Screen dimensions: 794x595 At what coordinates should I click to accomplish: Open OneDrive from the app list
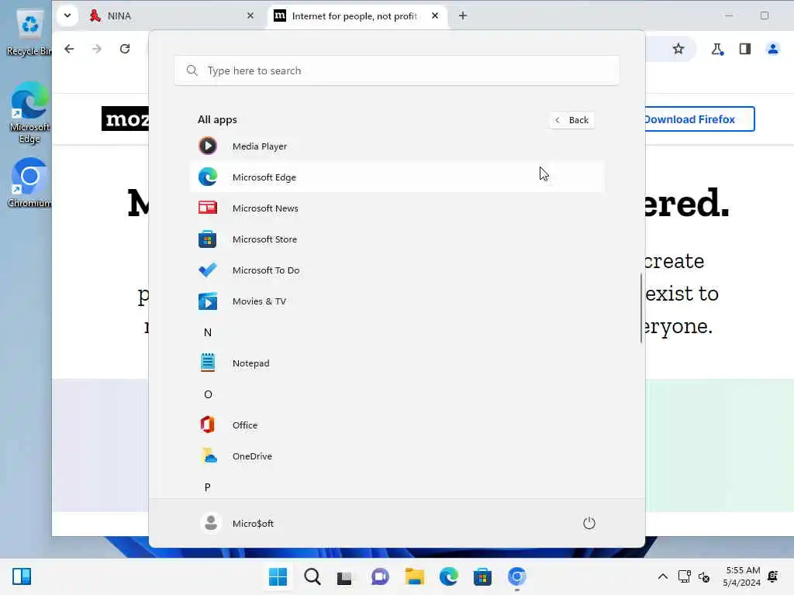point(396,456)
